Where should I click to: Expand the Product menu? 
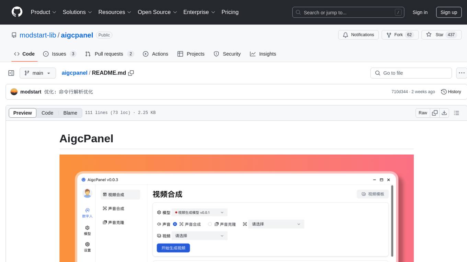coord(44,12)
